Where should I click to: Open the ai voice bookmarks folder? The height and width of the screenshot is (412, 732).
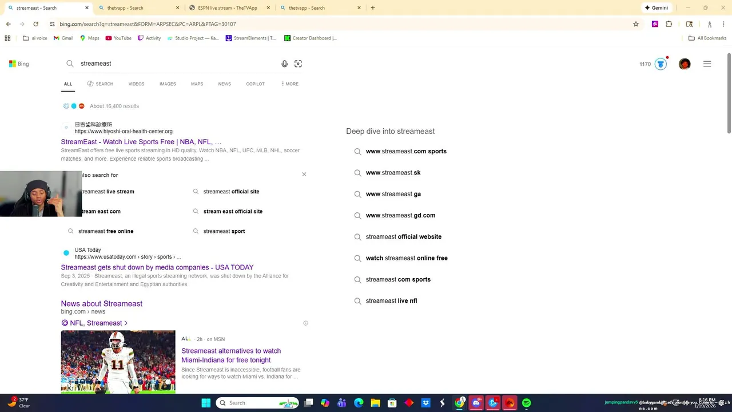coord(35,38)
